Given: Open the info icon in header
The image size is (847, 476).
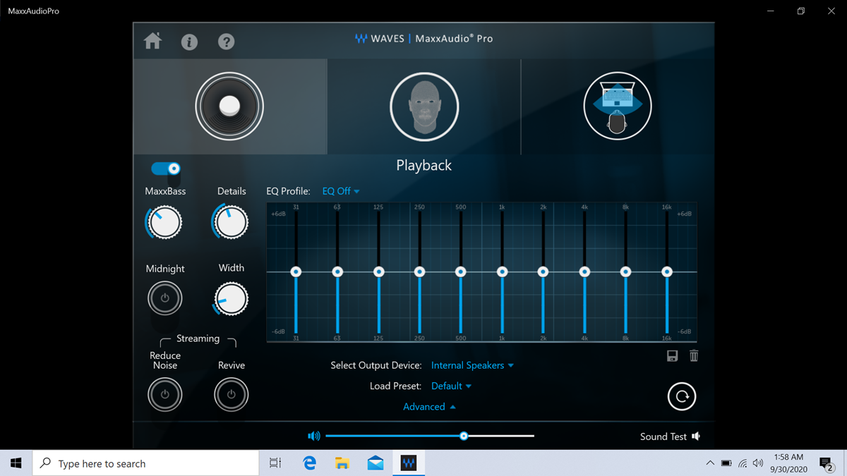Looking at the screenshot, I should (x=189, y=42).
